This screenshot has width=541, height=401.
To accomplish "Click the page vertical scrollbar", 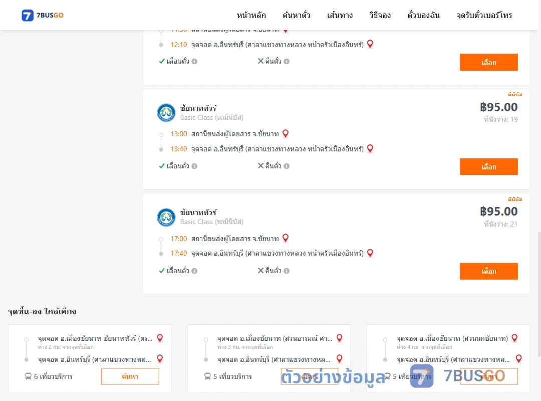I will [539, 294].
